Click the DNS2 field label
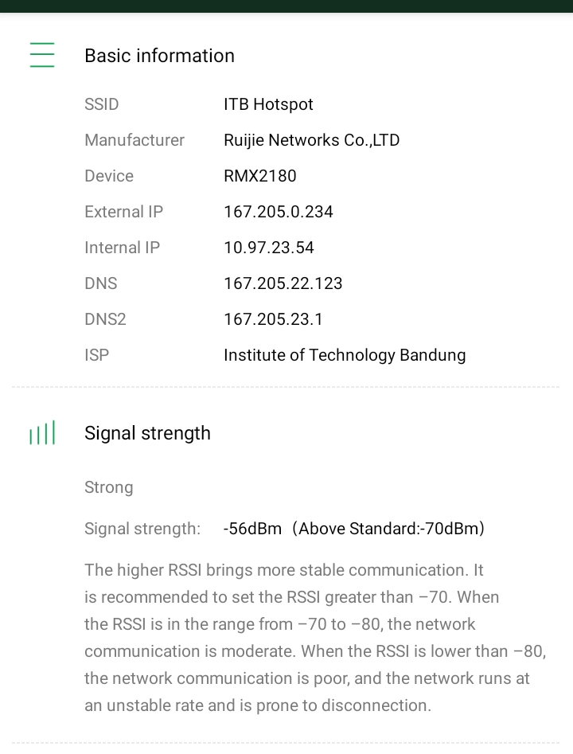Screen dimensions: 573x754 [x=105, y=319]
